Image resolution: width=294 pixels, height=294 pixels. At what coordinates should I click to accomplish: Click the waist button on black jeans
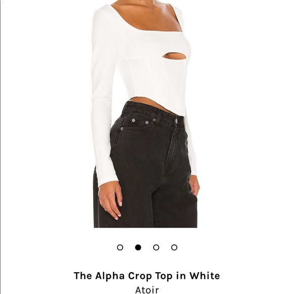click(x=176, y=120)
